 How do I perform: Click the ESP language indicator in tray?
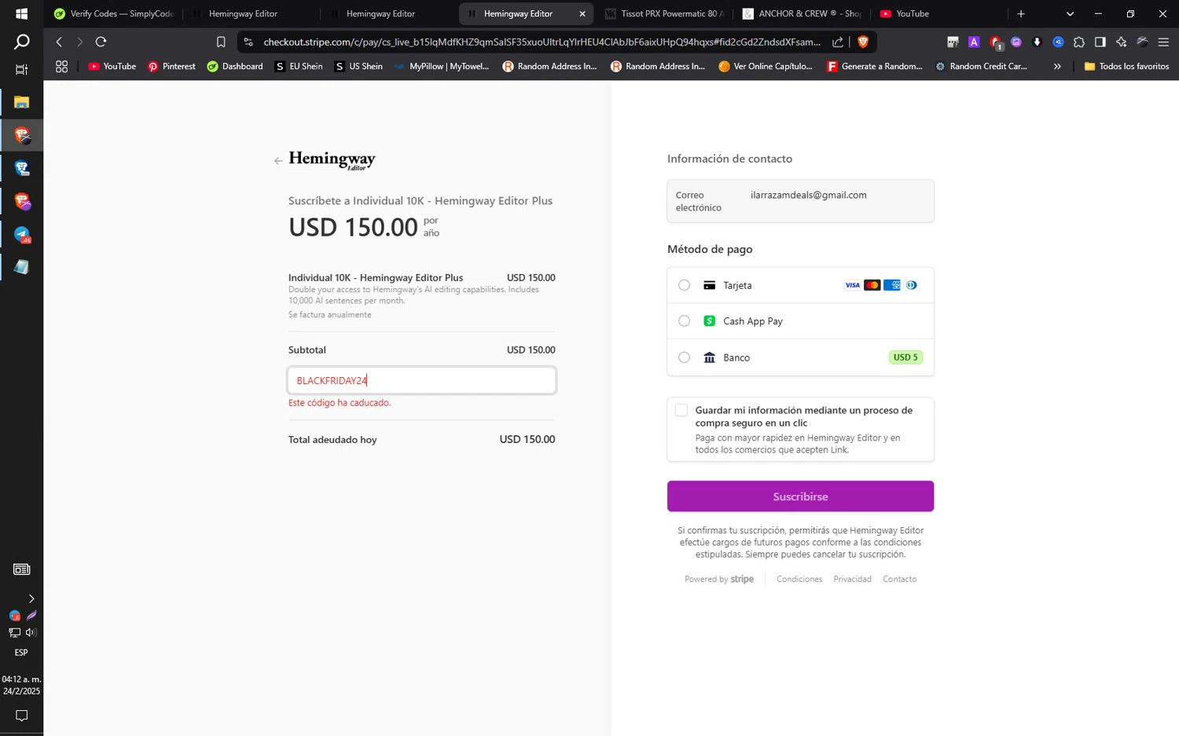[x=21, y=653]
